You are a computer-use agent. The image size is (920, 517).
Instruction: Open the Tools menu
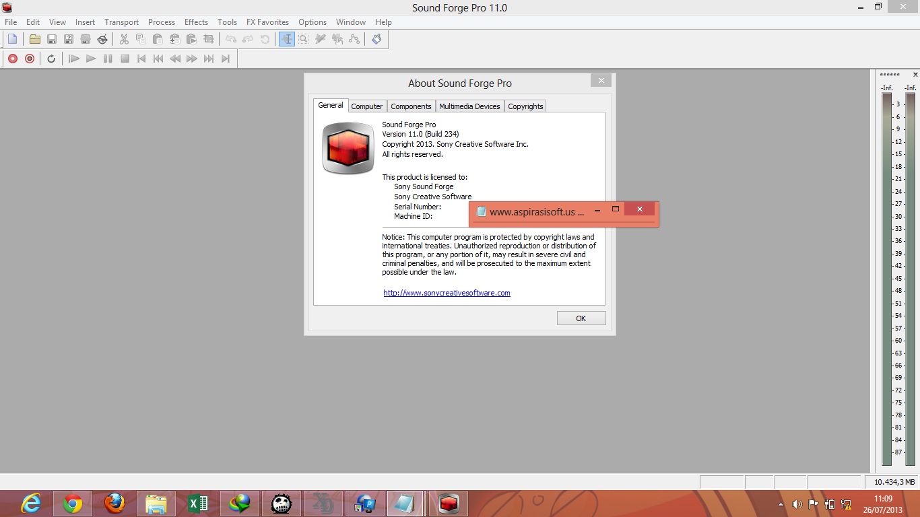[227, 22]
